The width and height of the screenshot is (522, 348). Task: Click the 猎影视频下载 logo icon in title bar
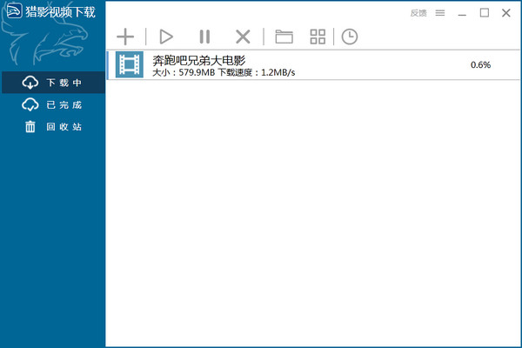click(x=13, y=13)
